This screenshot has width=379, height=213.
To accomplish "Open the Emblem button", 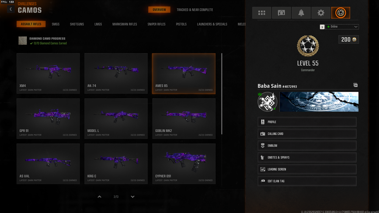I will tap(307, 146).
